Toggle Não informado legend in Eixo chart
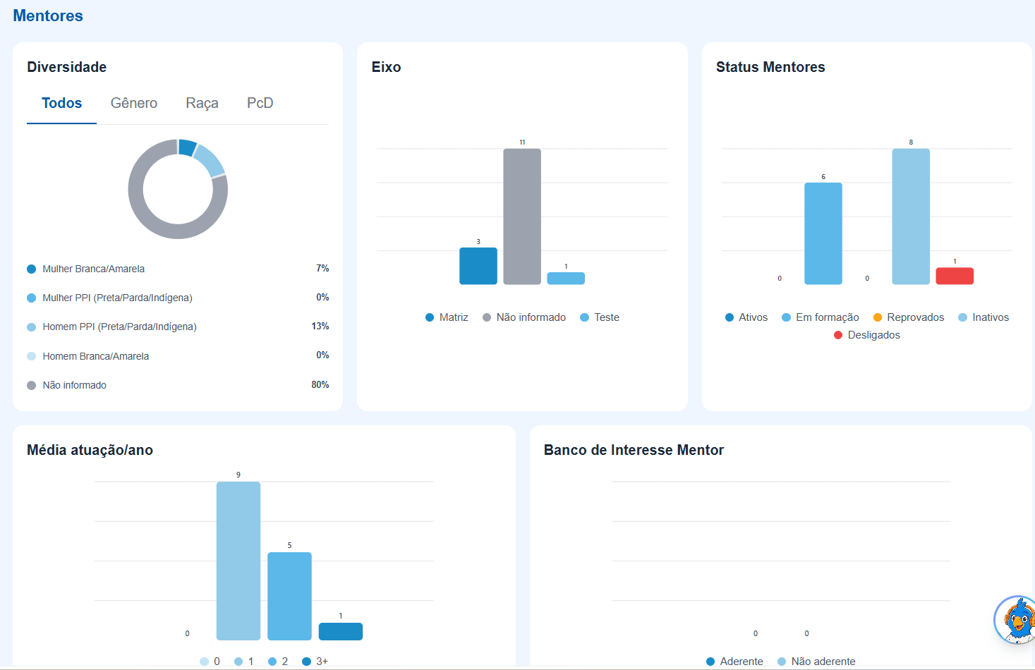 click(524, 317)
